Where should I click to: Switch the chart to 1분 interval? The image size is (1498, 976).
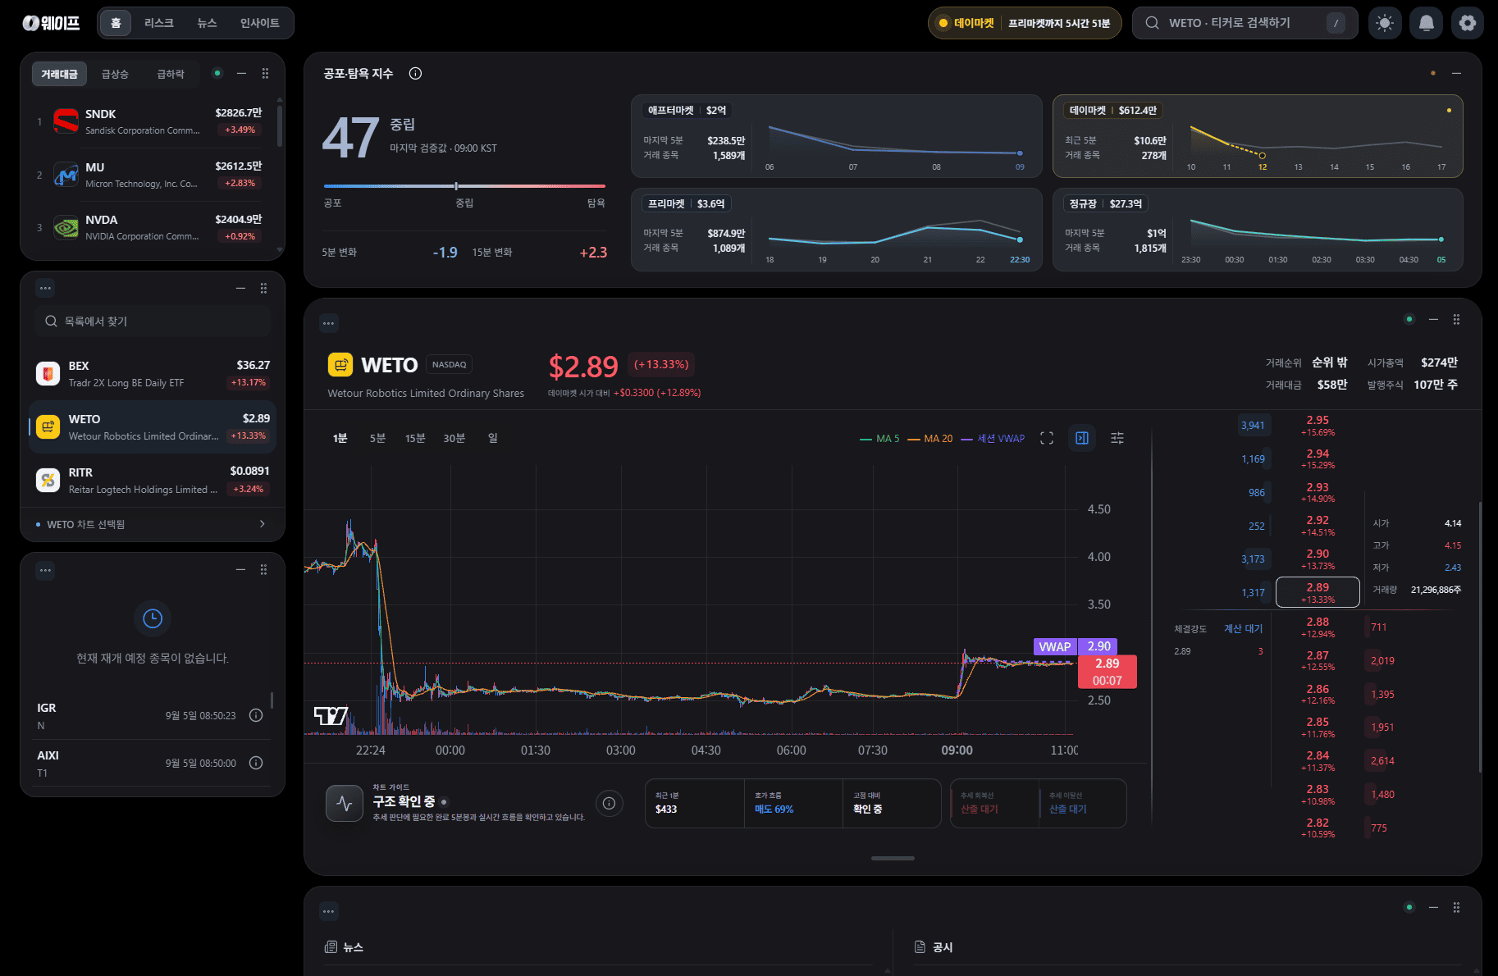340,439
